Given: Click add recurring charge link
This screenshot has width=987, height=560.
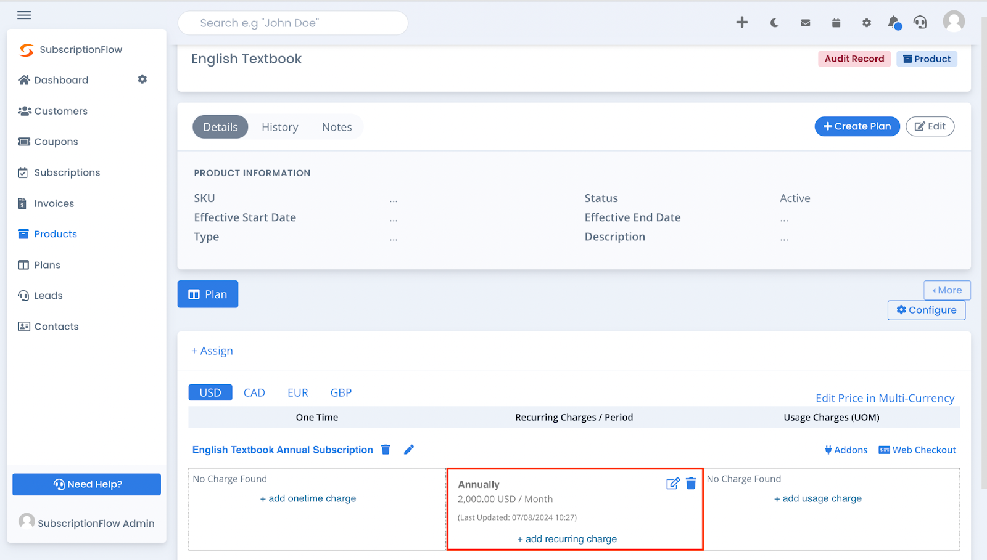Looking at the screenshot, I should (x=567, y=539).
